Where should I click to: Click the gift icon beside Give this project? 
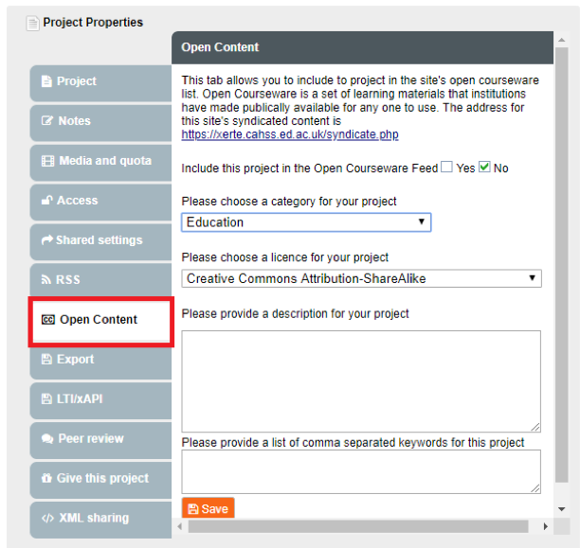46,479
